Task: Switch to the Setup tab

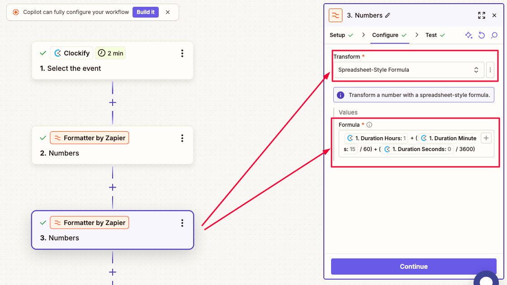Action: click(338, 35)
